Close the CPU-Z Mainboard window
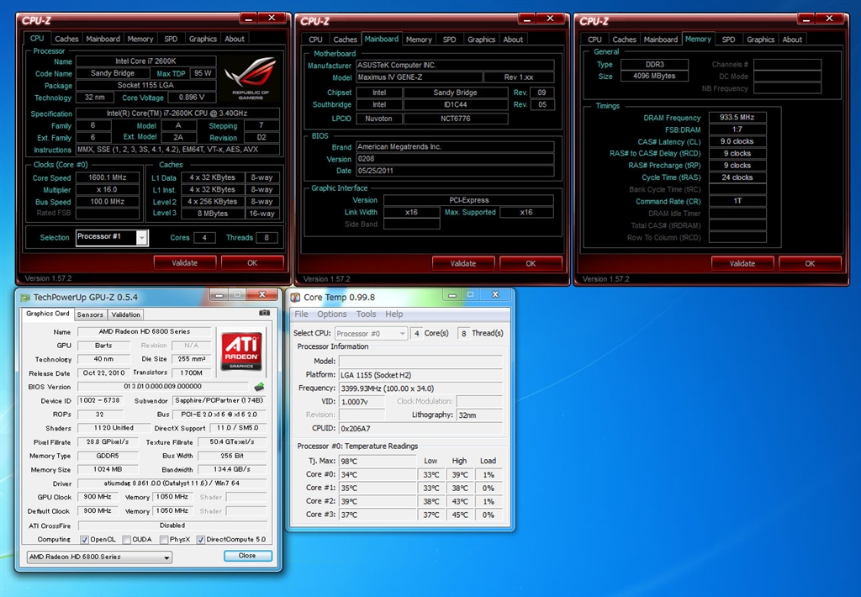The width and height of the screenshot is (861, 597). tap(550, 19)
